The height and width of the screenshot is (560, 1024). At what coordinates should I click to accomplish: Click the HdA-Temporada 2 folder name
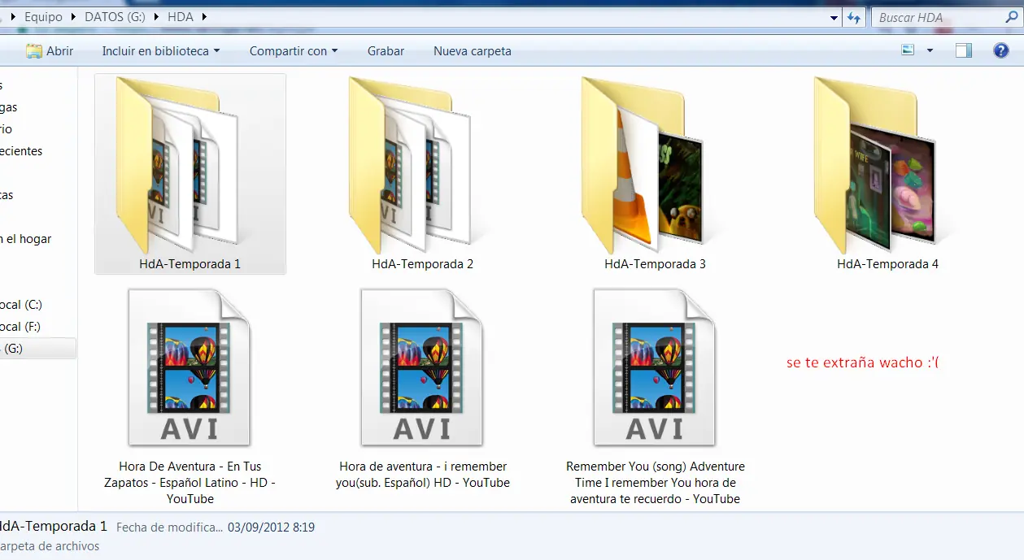(422, 264)
